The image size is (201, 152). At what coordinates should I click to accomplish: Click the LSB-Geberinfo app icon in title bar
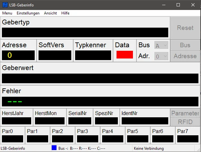pos(5,5)
